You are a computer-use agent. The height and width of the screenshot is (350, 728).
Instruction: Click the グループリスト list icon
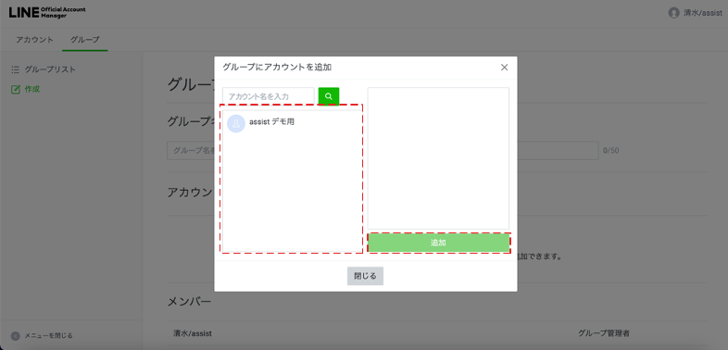point(16,69)
